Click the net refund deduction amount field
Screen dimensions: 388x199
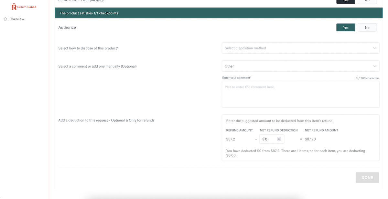click(272, 139)
